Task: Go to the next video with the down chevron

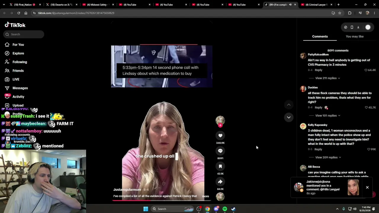Action: [x=289, y=117]
